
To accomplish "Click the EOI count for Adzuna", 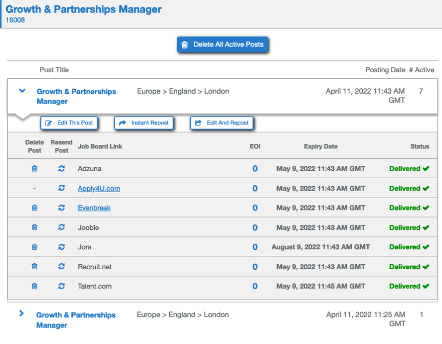I will click(255, 168).
